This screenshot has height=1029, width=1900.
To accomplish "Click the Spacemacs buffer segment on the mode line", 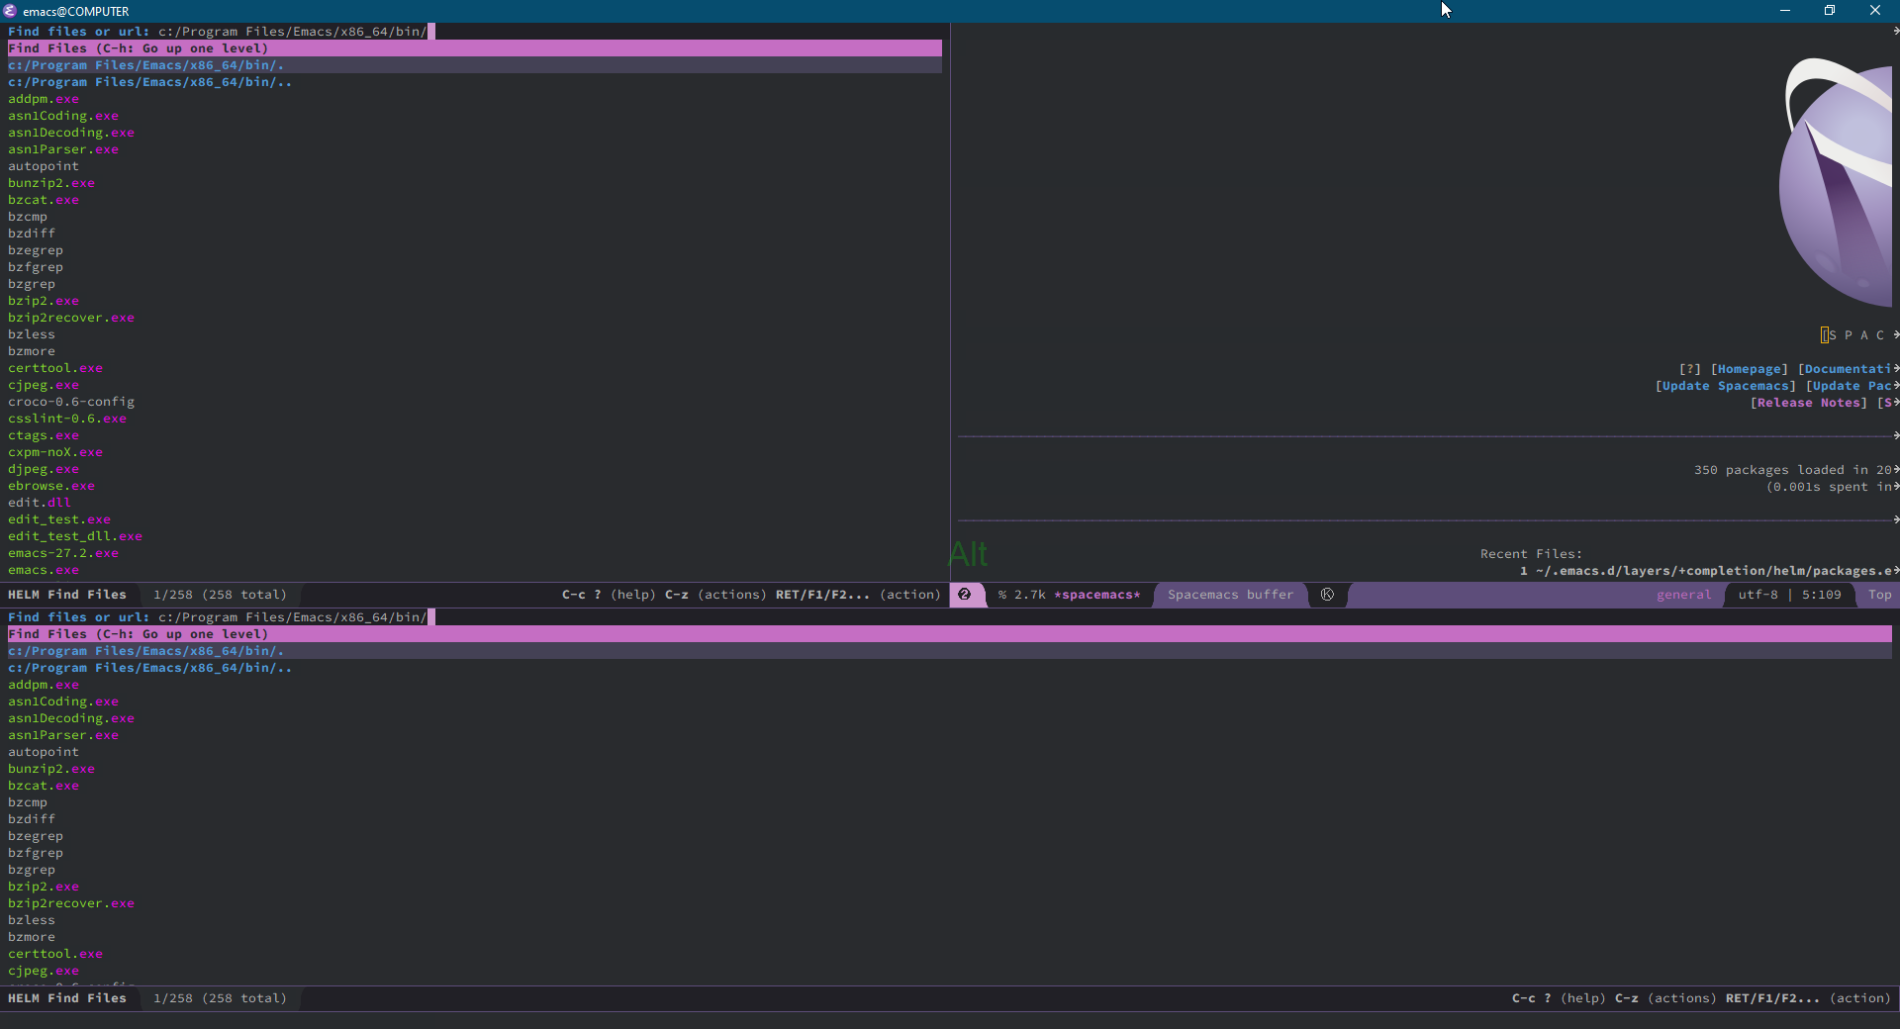I will tap(1230, 595).
